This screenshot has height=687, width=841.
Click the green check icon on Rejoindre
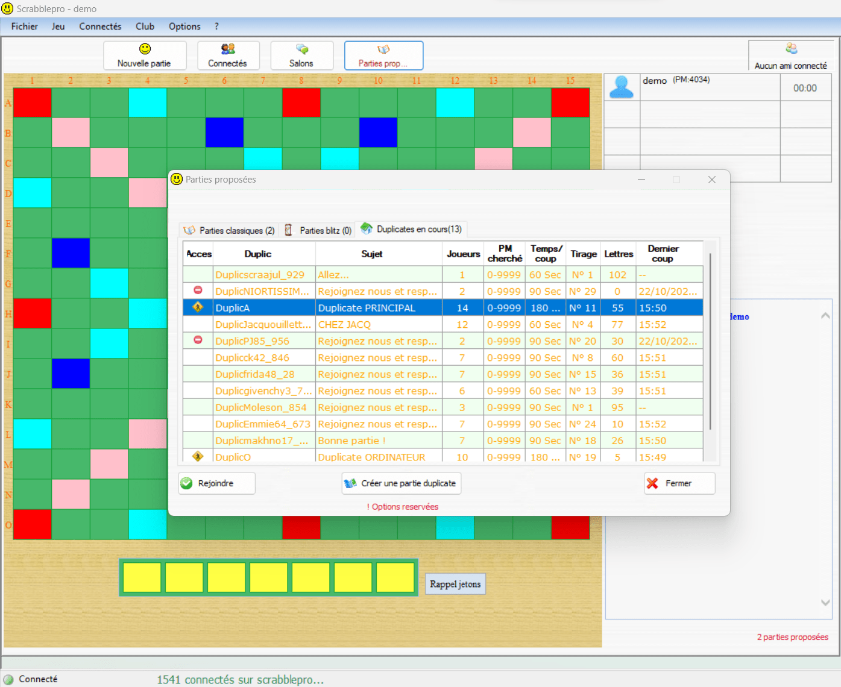pyautogui.click(x=187, y=483)
